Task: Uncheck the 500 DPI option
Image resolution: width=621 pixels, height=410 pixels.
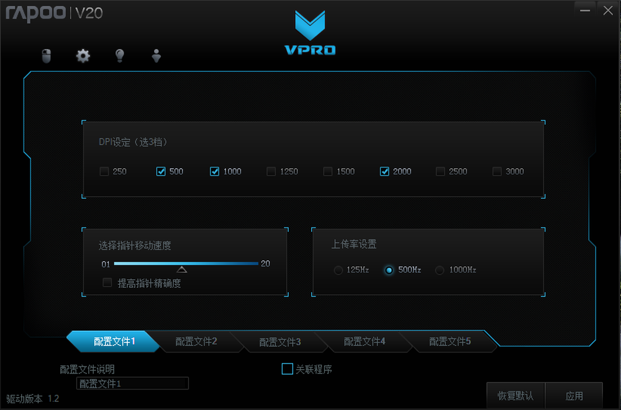Action: (x=161, y=171)
